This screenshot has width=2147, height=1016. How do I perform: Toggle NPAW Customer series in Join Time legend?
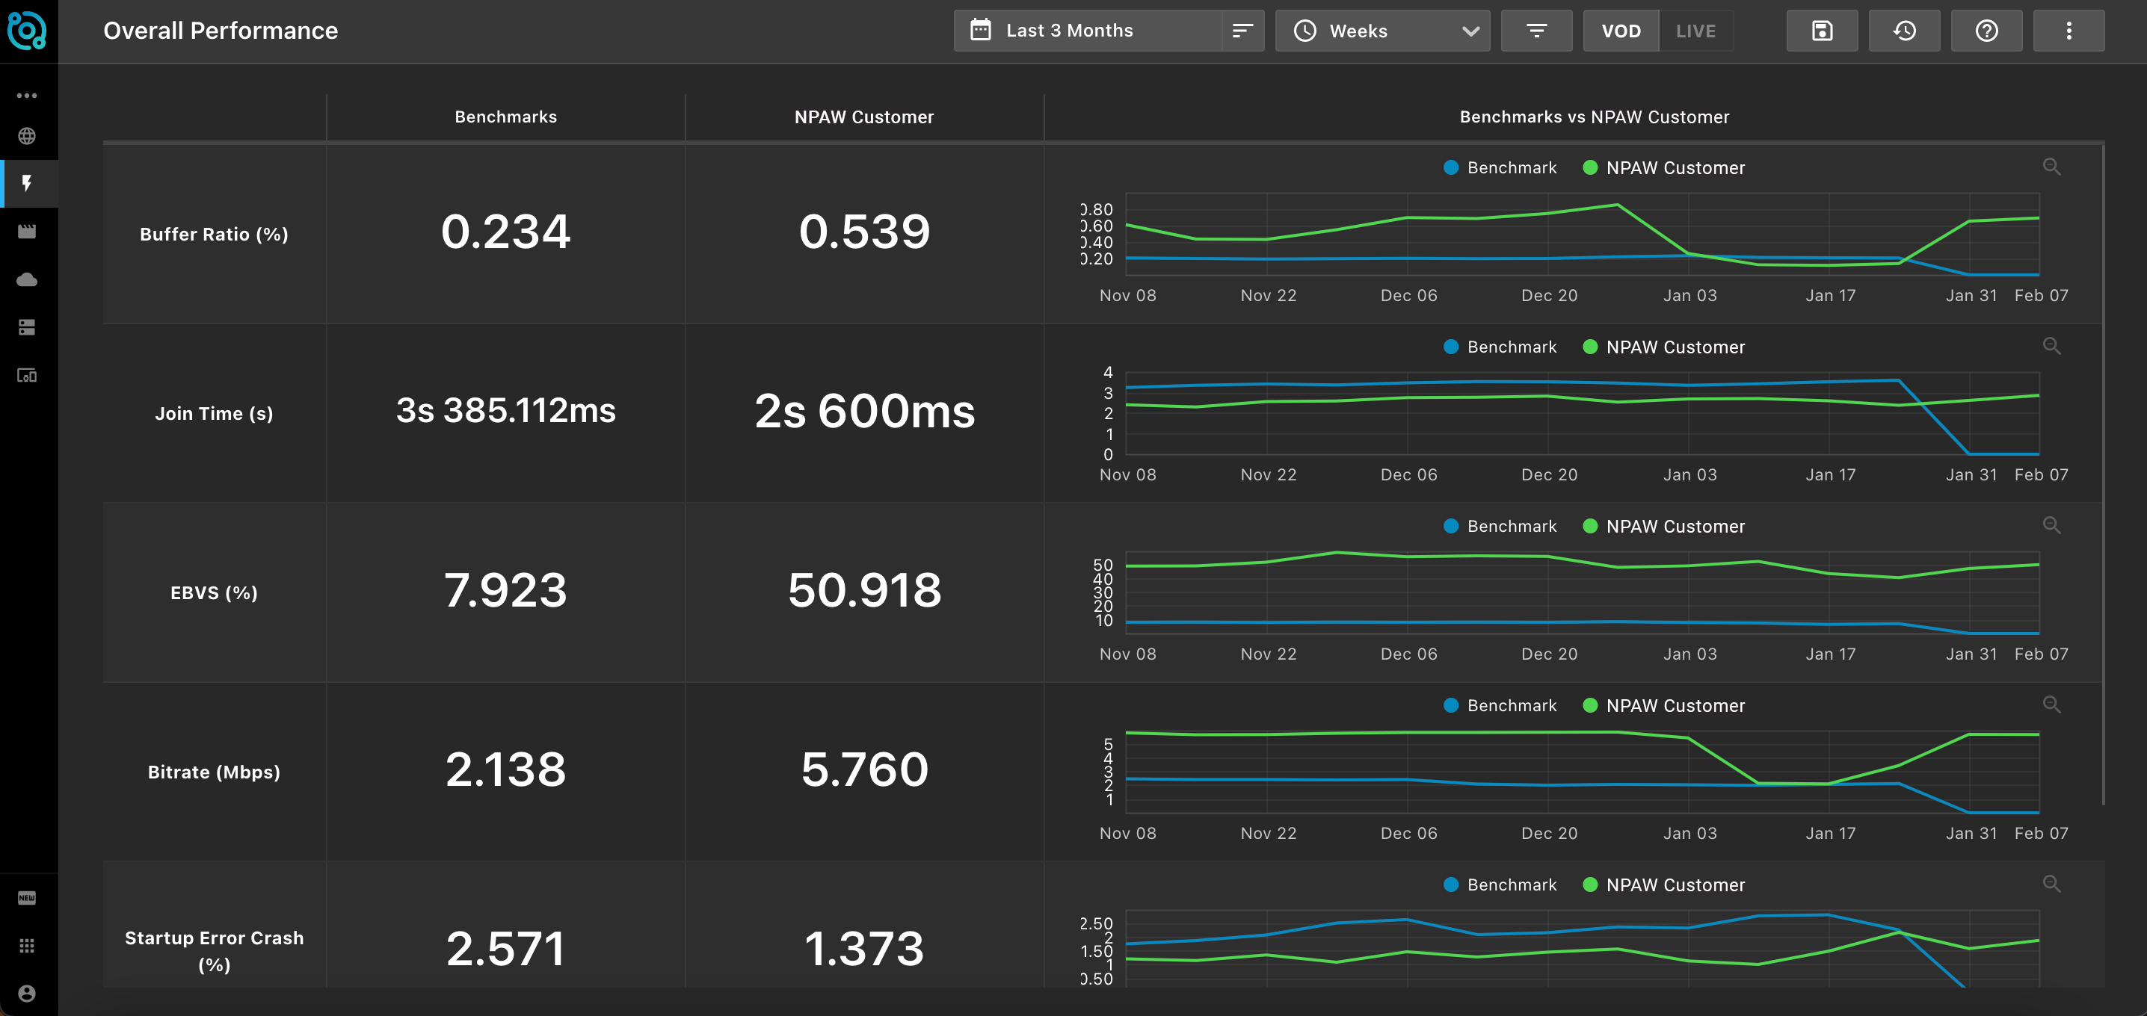pyautogui.click(x=1663, y=347)
